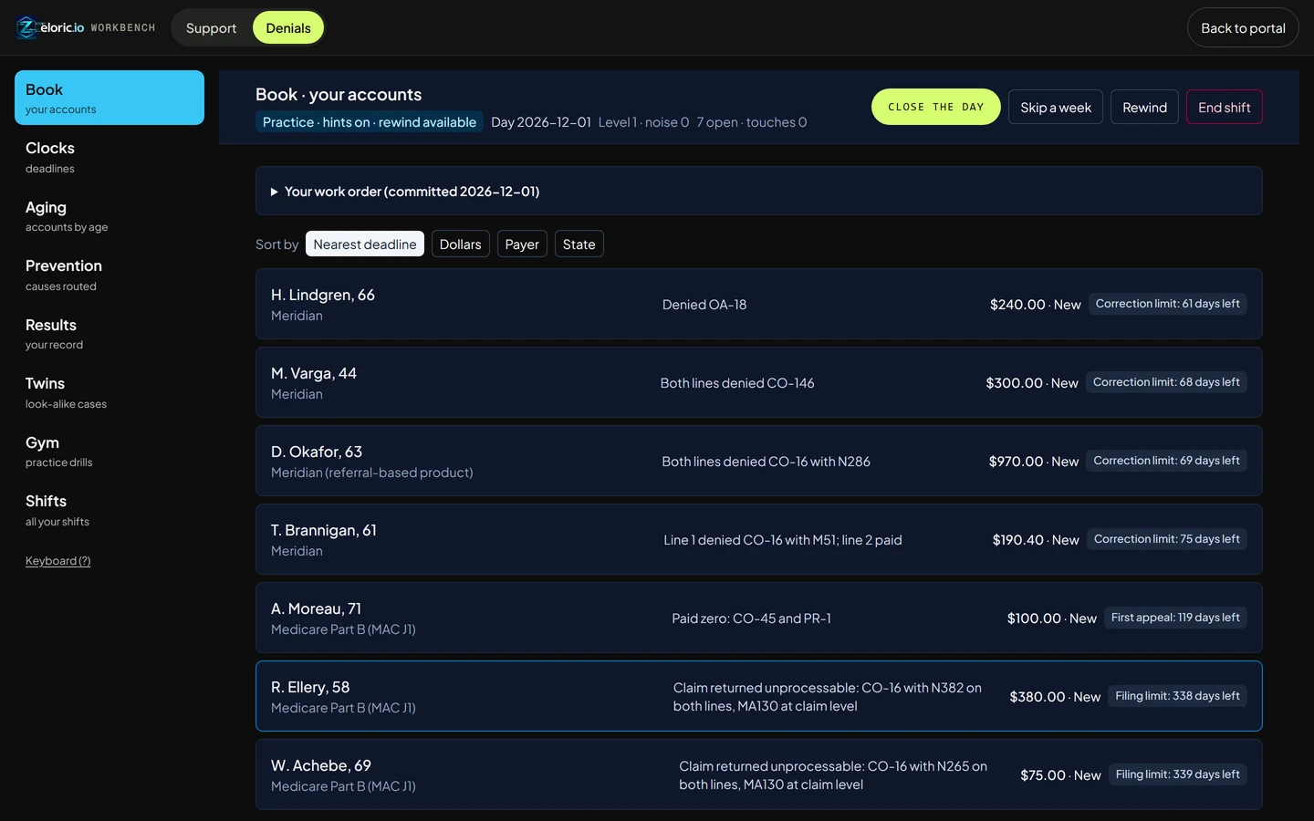This screenshot has height=821, width=1314.
Task: Expand the Your work order disclosure triangle
Action: click(274, 192)
